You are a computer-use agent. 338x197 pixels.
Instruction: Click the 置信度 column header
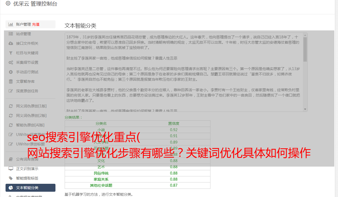coord(174,123)
